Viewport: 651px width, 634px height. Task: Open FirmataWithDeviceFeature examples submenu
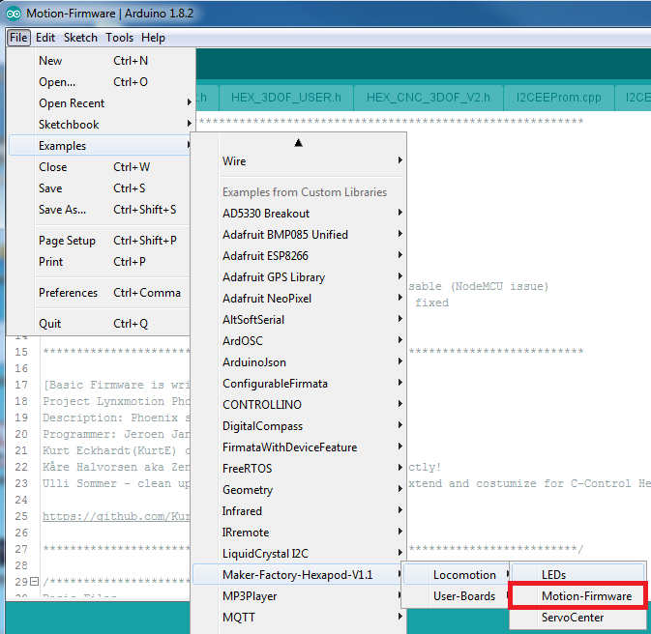coord(299,447)
